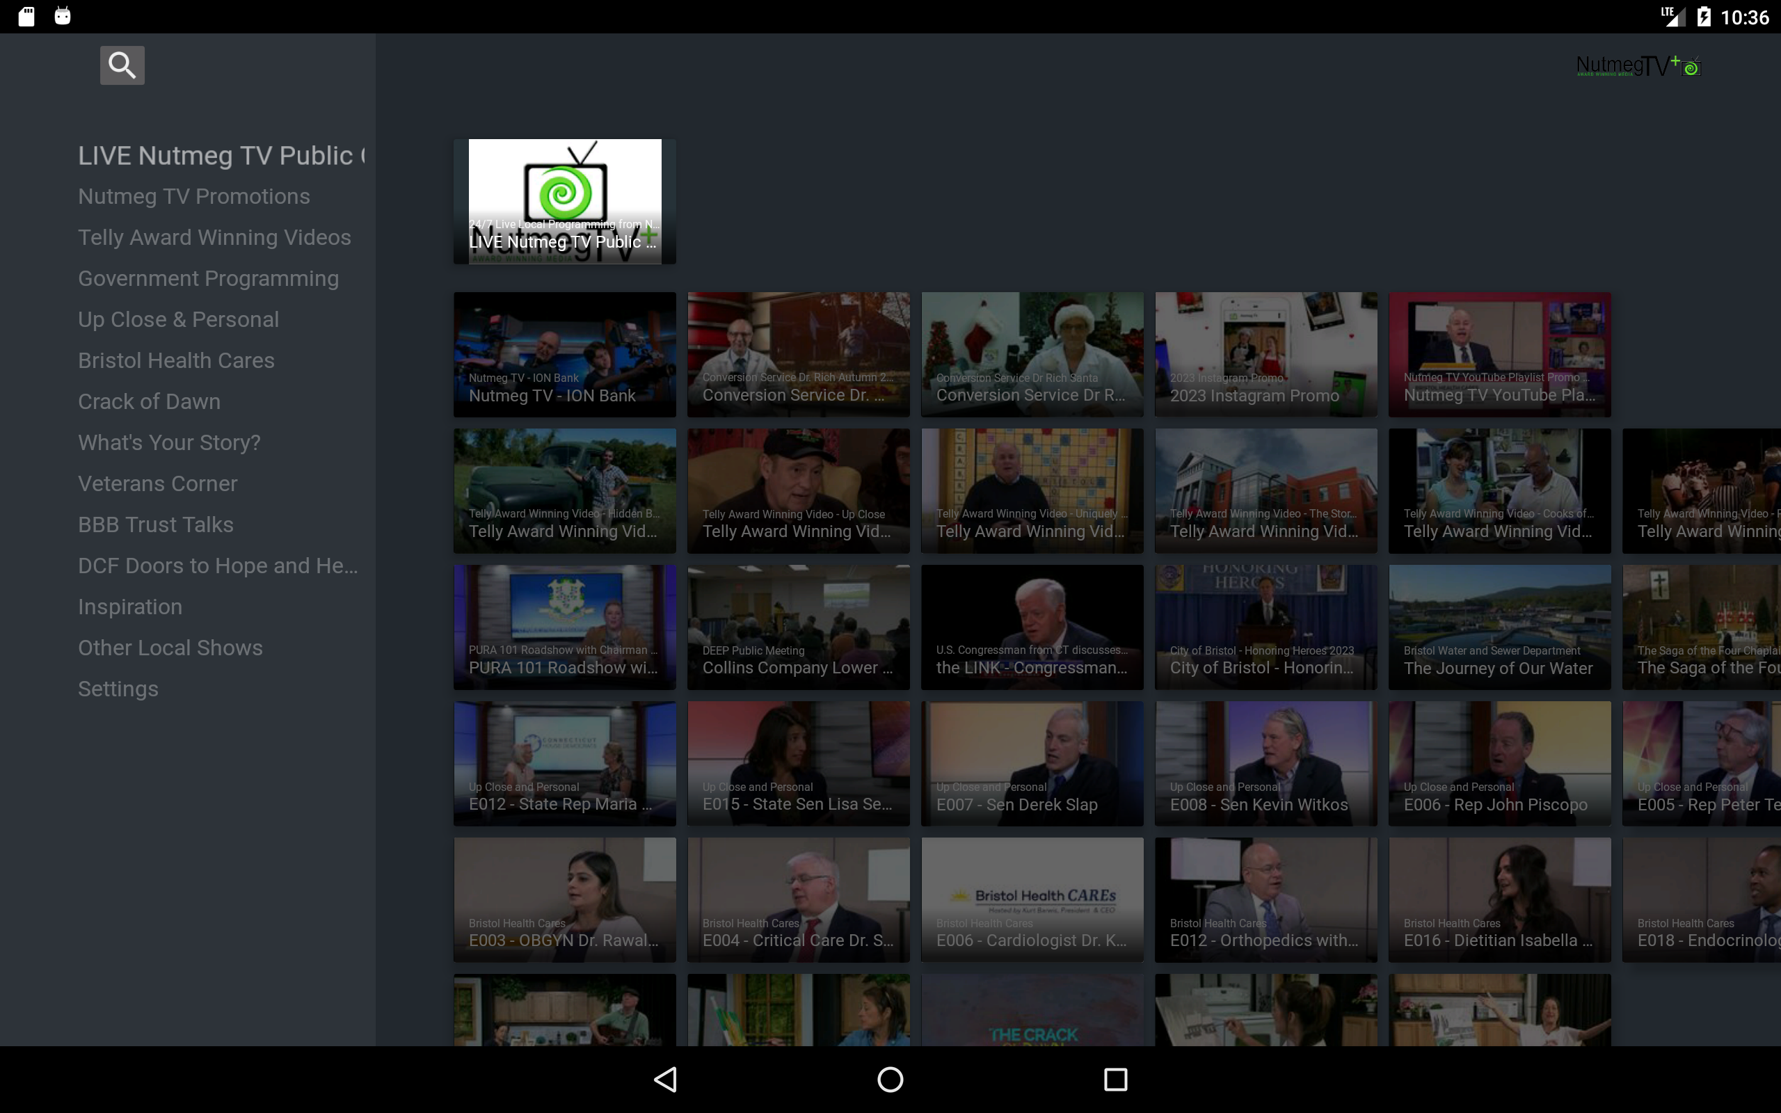The image size is (1781, 1113).
Task: Click the LIVE Nutmeg TV channel tile with logo
Action: click(564, 201)
